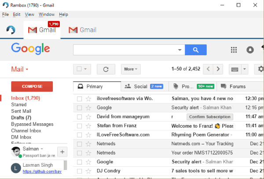Open the Sent Mail folder
Screen dimensions: 264x179
[x=21, y=111]
